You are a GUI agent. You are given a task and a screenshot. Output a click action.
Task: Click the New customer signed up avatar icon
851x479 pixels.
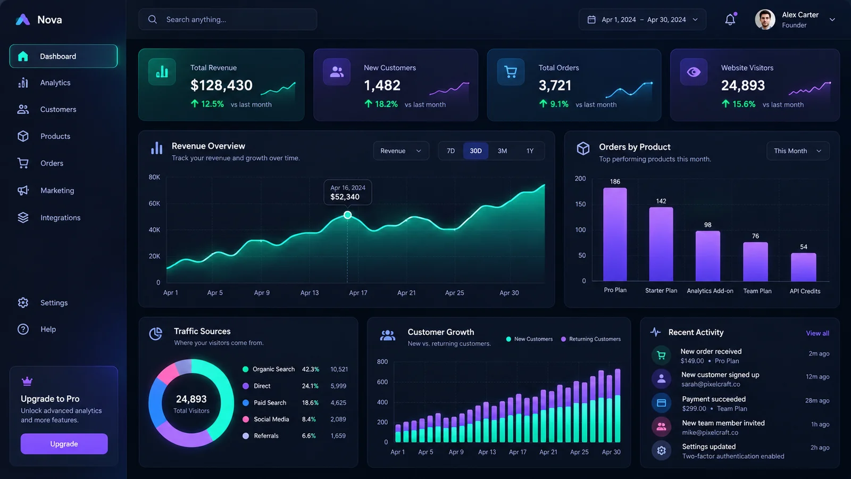point(661,378)
